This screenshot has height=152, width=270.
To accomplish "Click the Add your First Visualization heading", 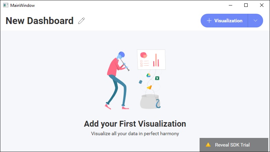I will click(x=135, y=124).
